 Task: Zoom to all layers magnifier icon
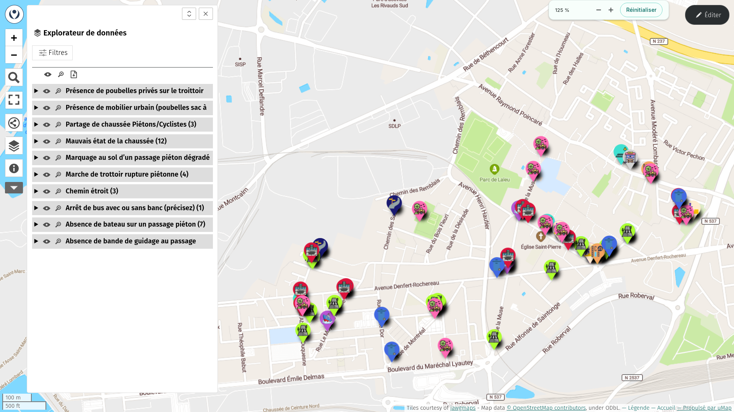[x=61, y=74]
